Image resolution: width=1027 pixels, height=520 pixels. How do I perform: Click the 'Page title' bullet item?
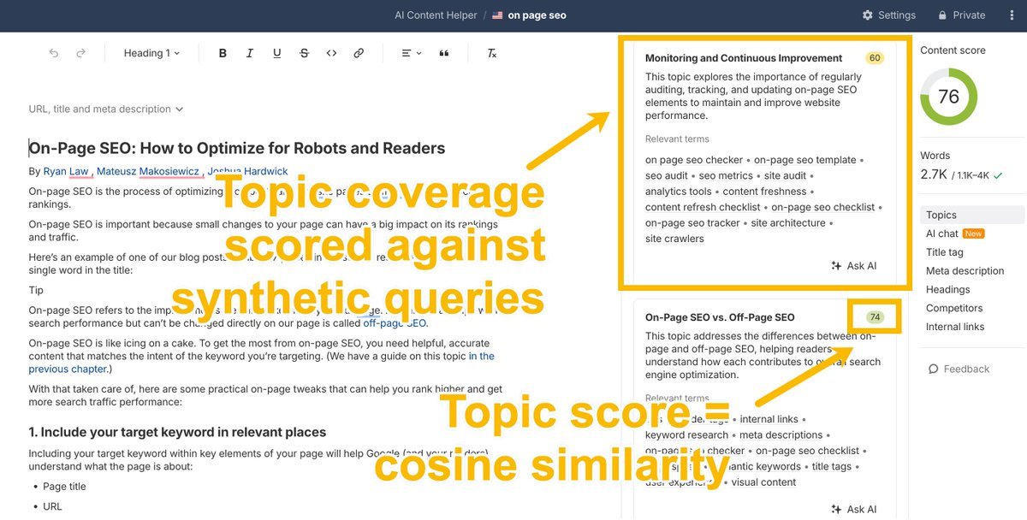point(64,487)
